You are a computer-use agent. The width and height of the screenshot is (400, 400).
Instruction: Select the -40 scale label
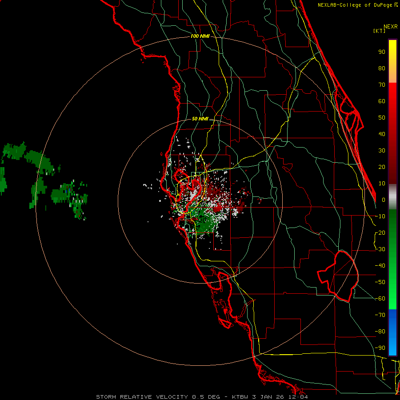coord(380,266)
